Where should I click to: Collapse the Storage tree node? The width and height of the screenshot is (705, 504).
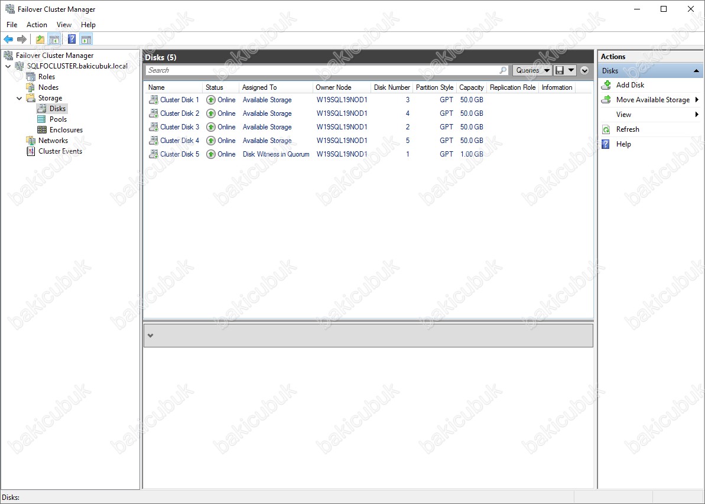(20, 98)
